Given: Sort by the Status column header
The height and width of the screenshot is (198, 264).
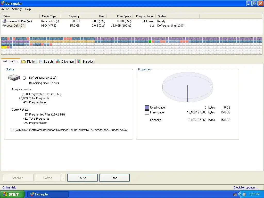Looking at the screenshot, I should (x=177, y=16).
